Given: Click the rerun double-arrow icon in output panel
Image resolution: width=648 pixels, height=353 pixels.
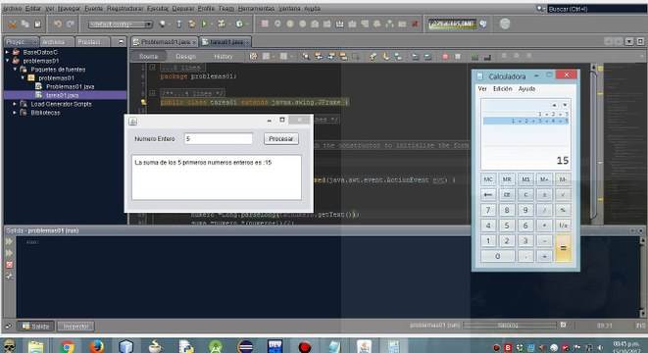Looking at the screenshot, I should [x=9, y=241].
